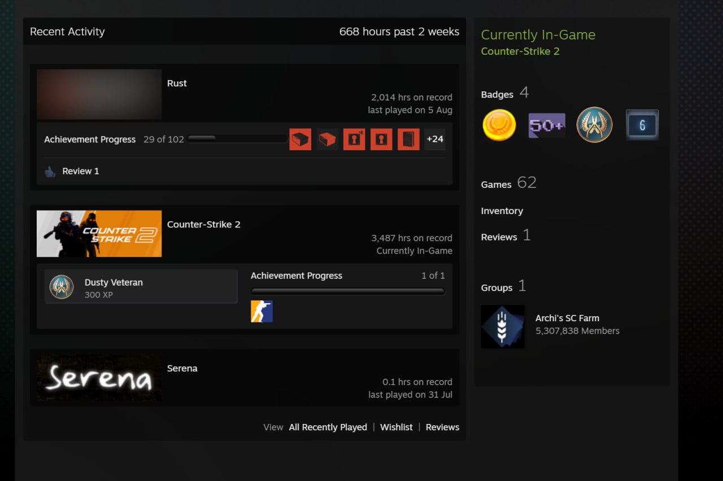Click the Dusty Veteran badge icon
The height and width of the screenshot is (481, 723).
pyautogui.click(x=61, y=287)
